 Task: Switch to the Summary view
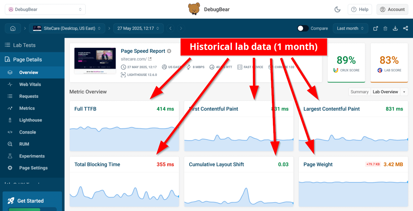359,92
